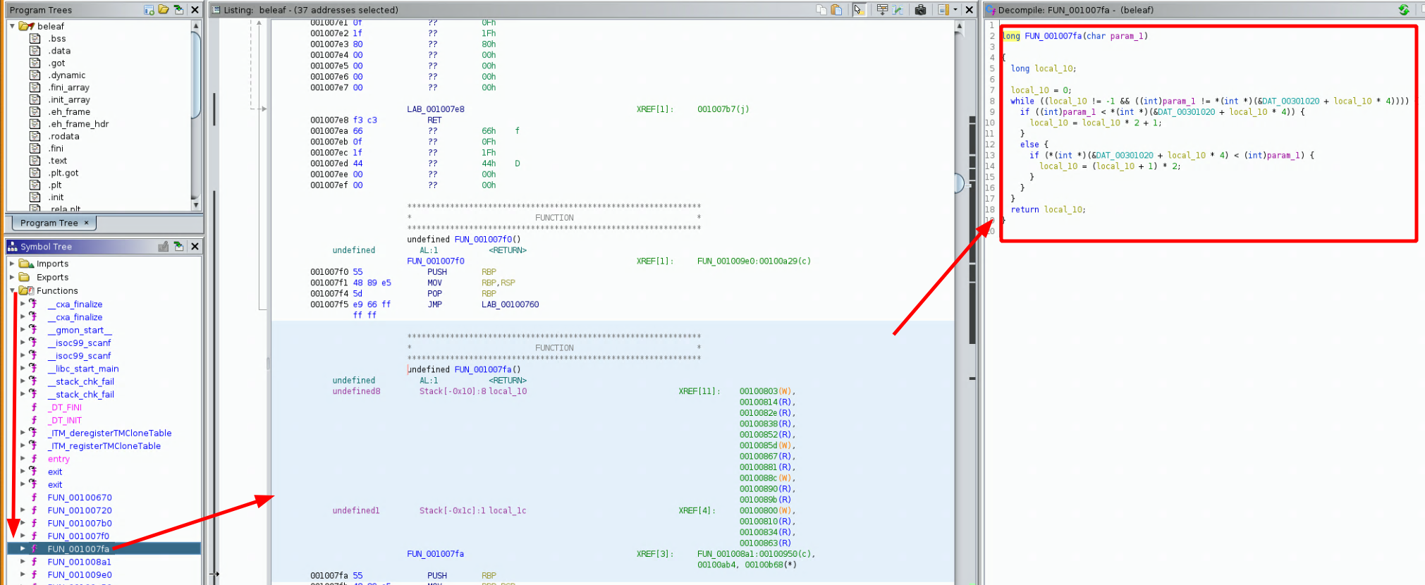Click the disabled Symbol Tree edit icon

[x=164, y=247]
